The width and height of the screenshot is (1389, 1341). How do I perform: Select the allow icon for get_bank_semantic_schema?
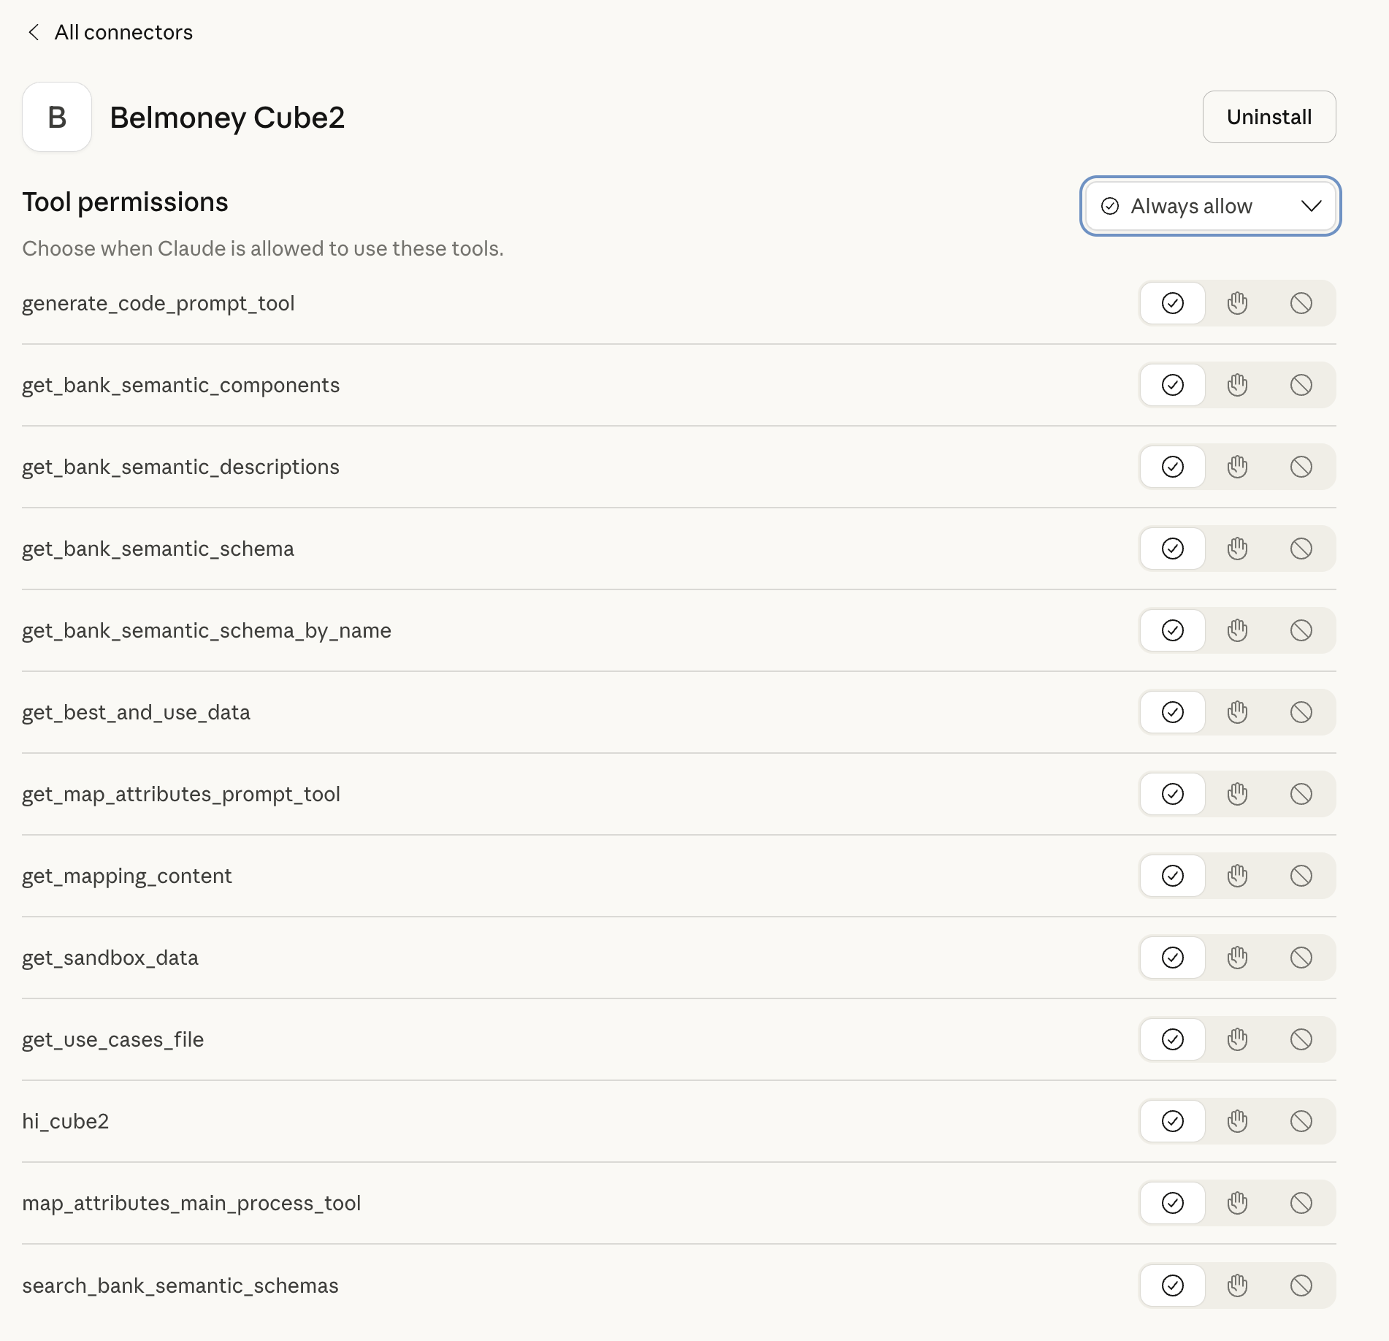click(1172, 548)
